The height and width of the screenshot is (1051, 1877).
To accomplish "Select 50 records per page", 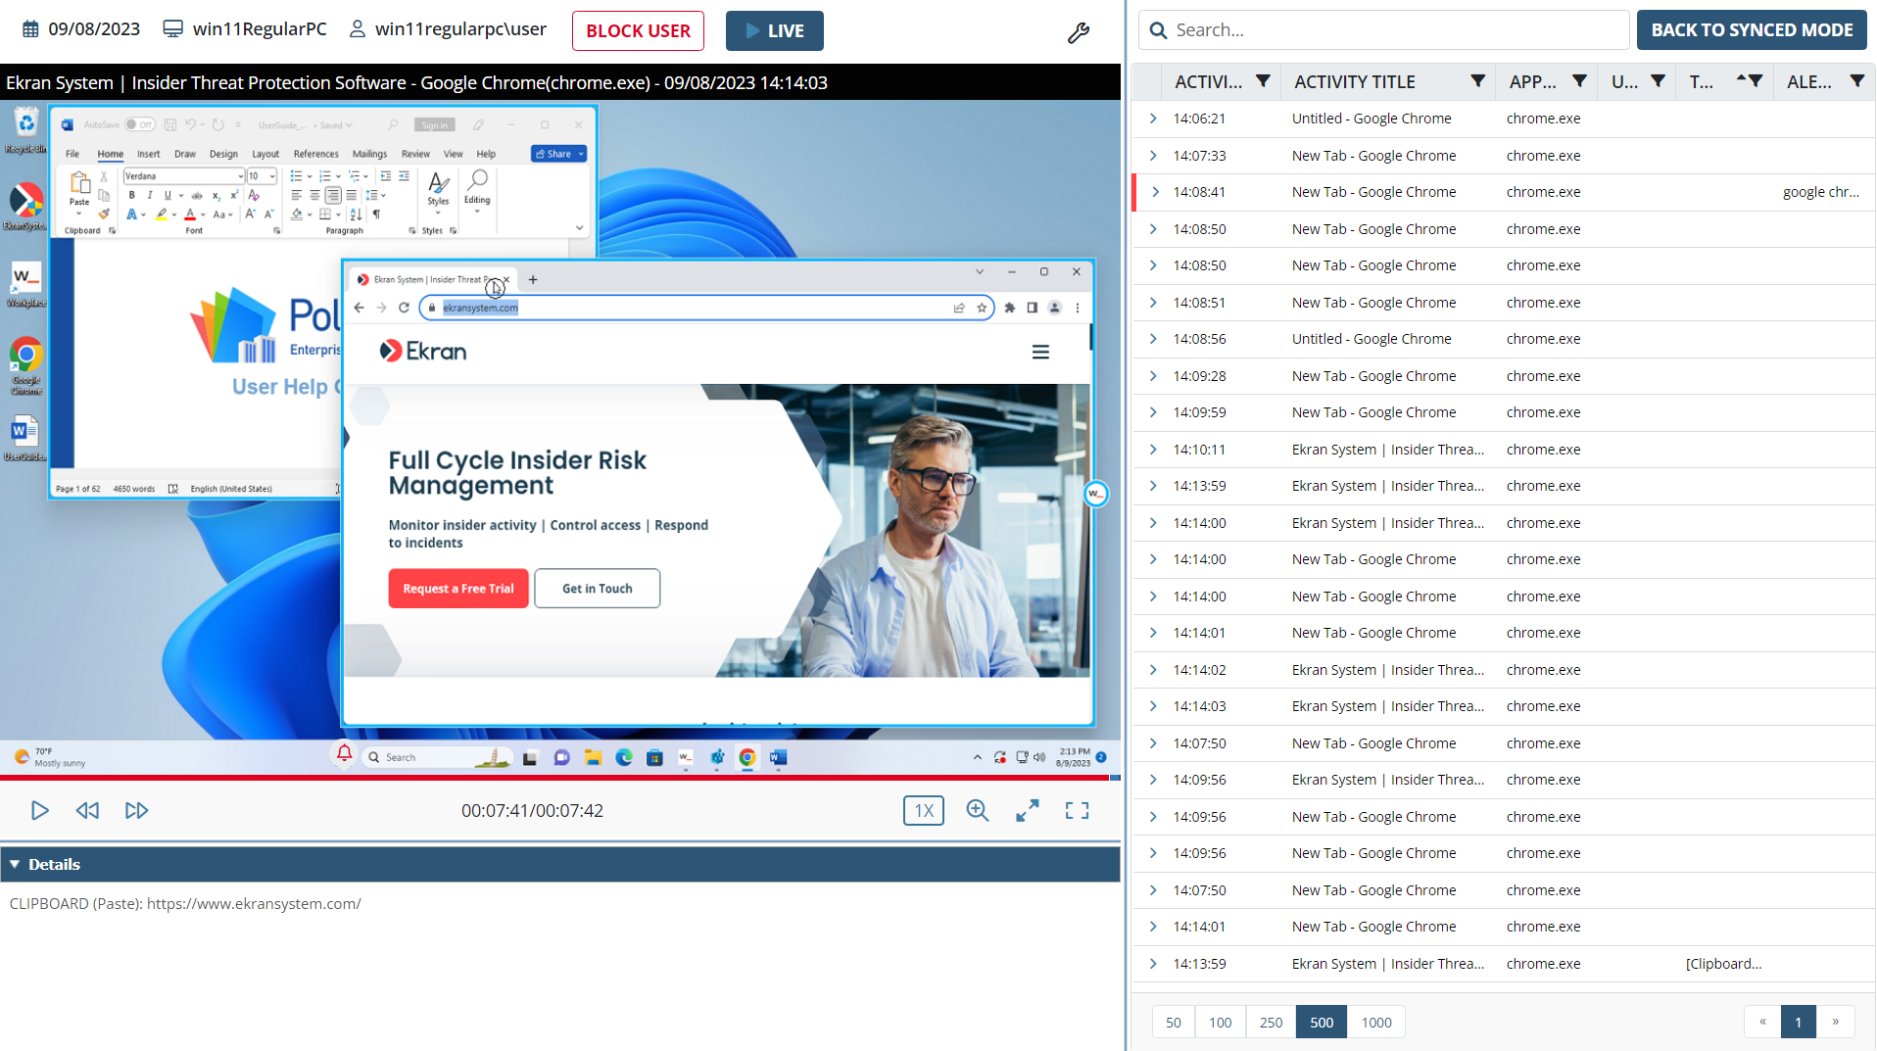I will [x=1173, y=1022].
